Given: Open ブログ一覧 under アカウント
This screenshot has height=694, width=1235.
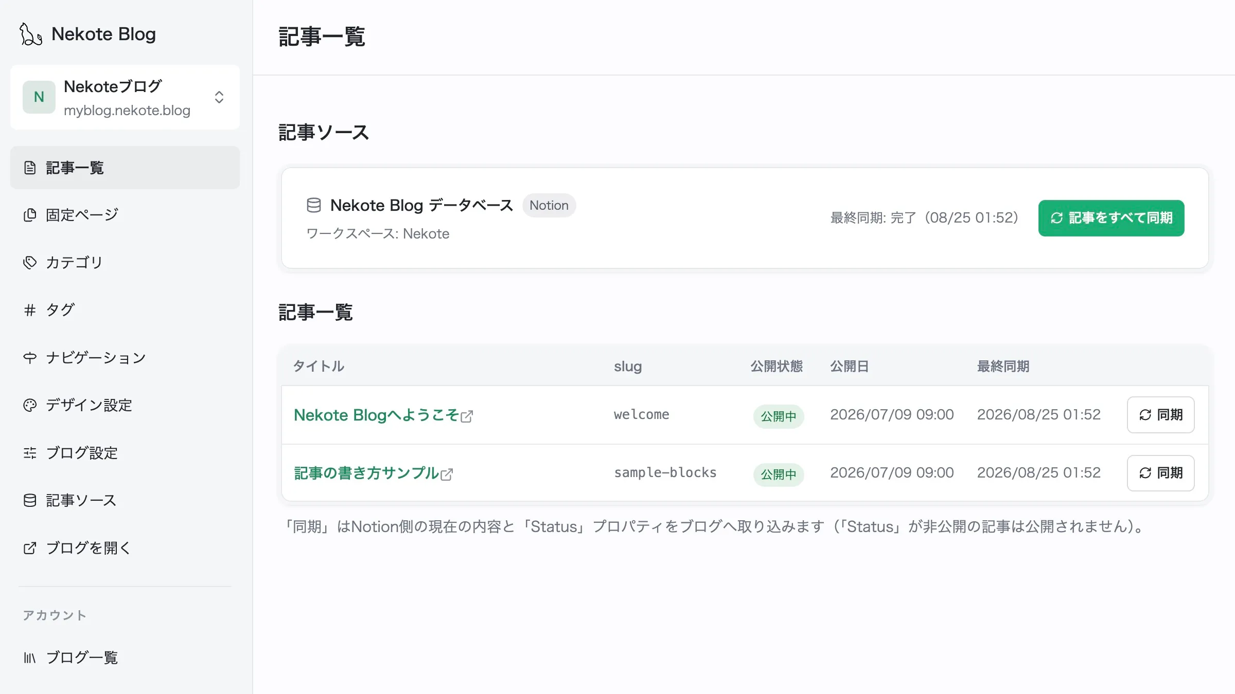Looking at the screenshot, I should point(125,658).
